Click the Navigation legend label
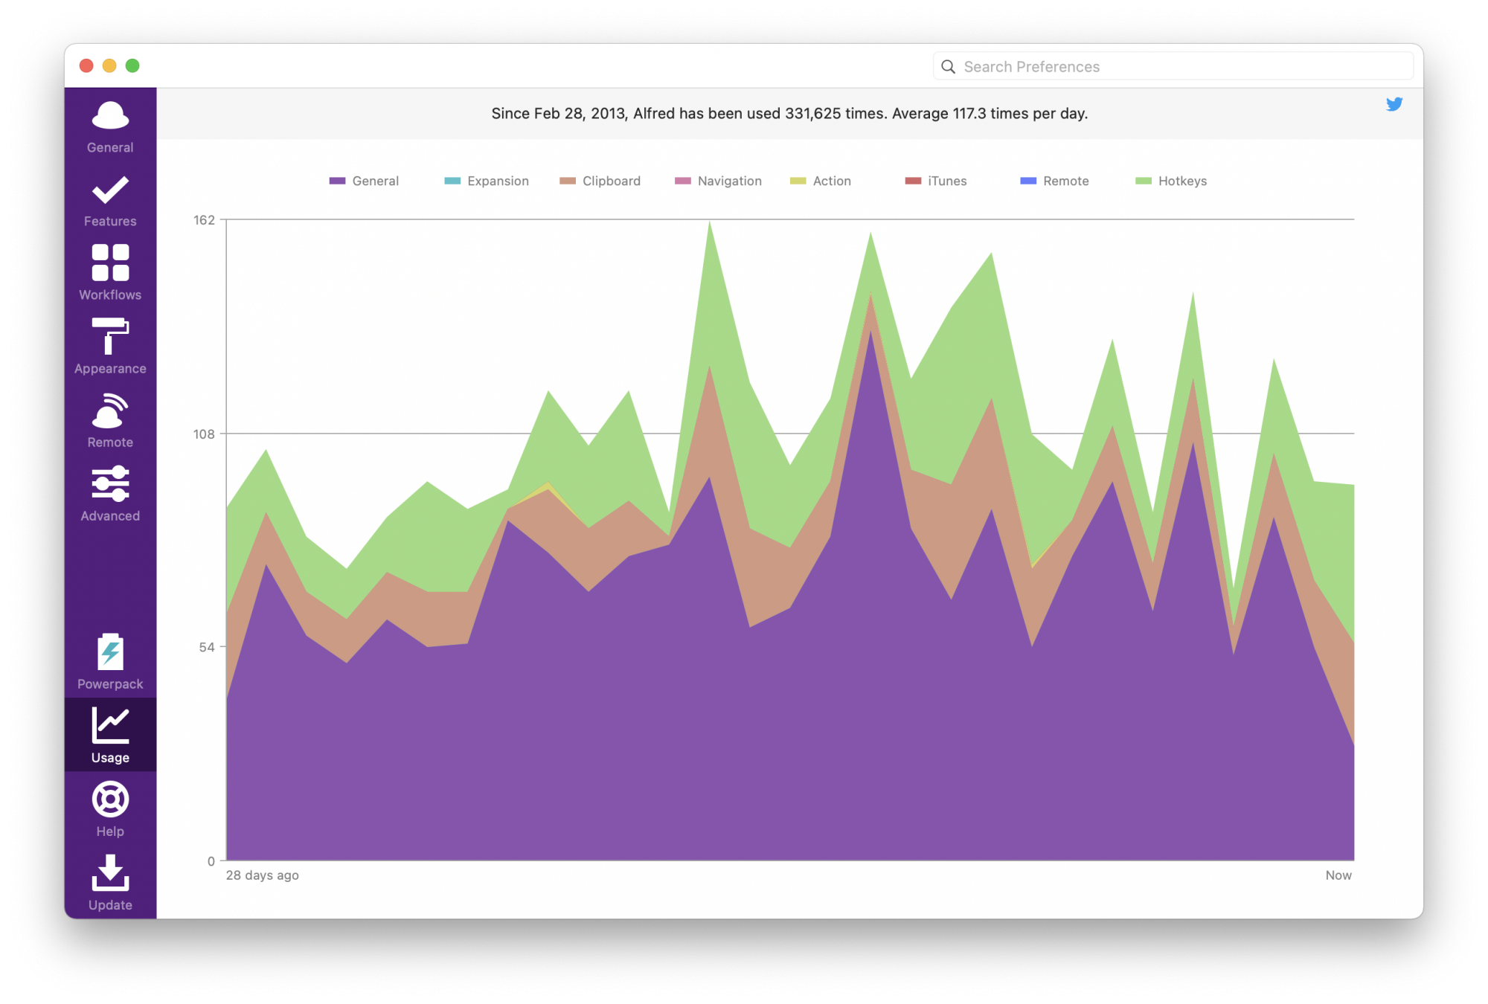The image size is (1488, 1004). [730, 181]
